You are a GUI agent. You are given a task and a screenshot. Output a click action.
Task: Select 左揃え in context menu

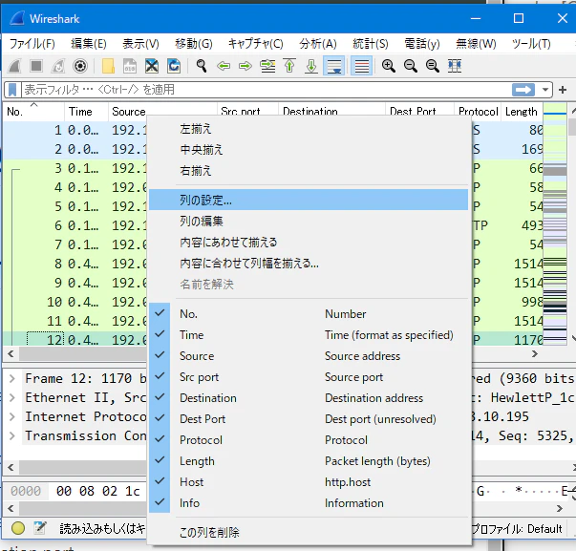tap(309, 129)
